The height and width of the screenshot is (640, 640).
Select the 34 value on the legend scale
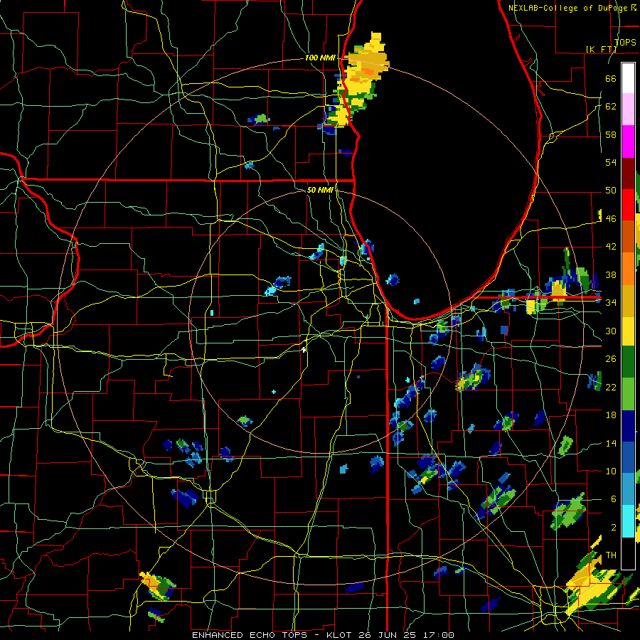coord(611,302)
